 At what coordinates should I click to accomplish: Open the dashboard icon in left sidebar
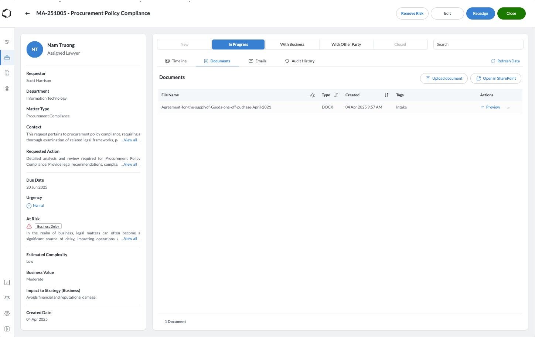pos(7,42)
